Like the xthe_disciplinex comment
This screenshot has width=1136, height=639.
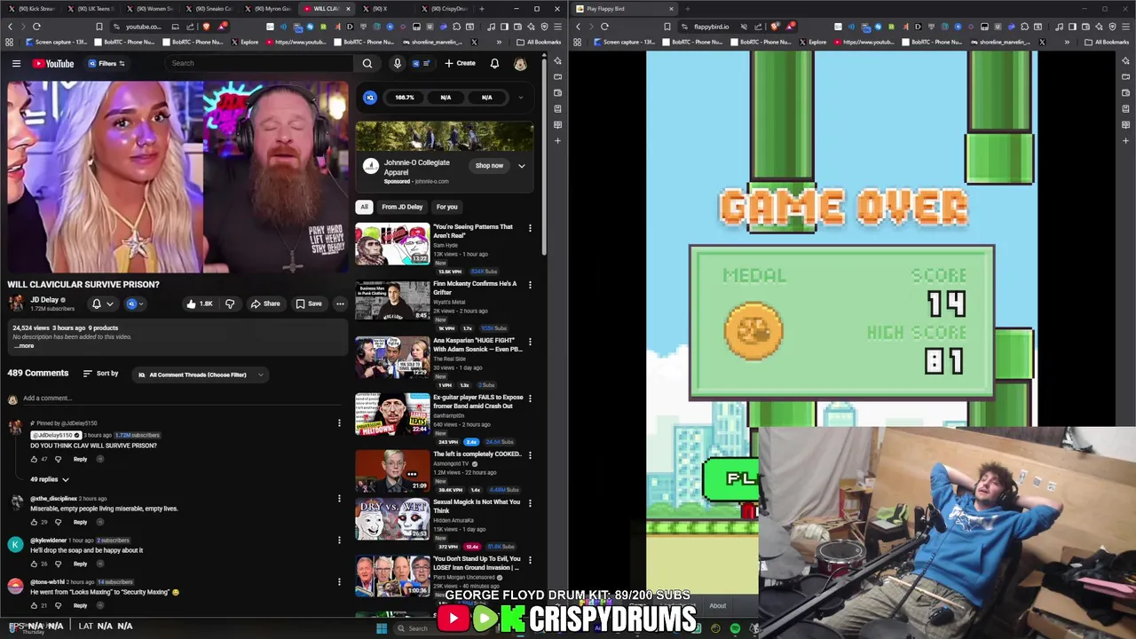point(34,522)
